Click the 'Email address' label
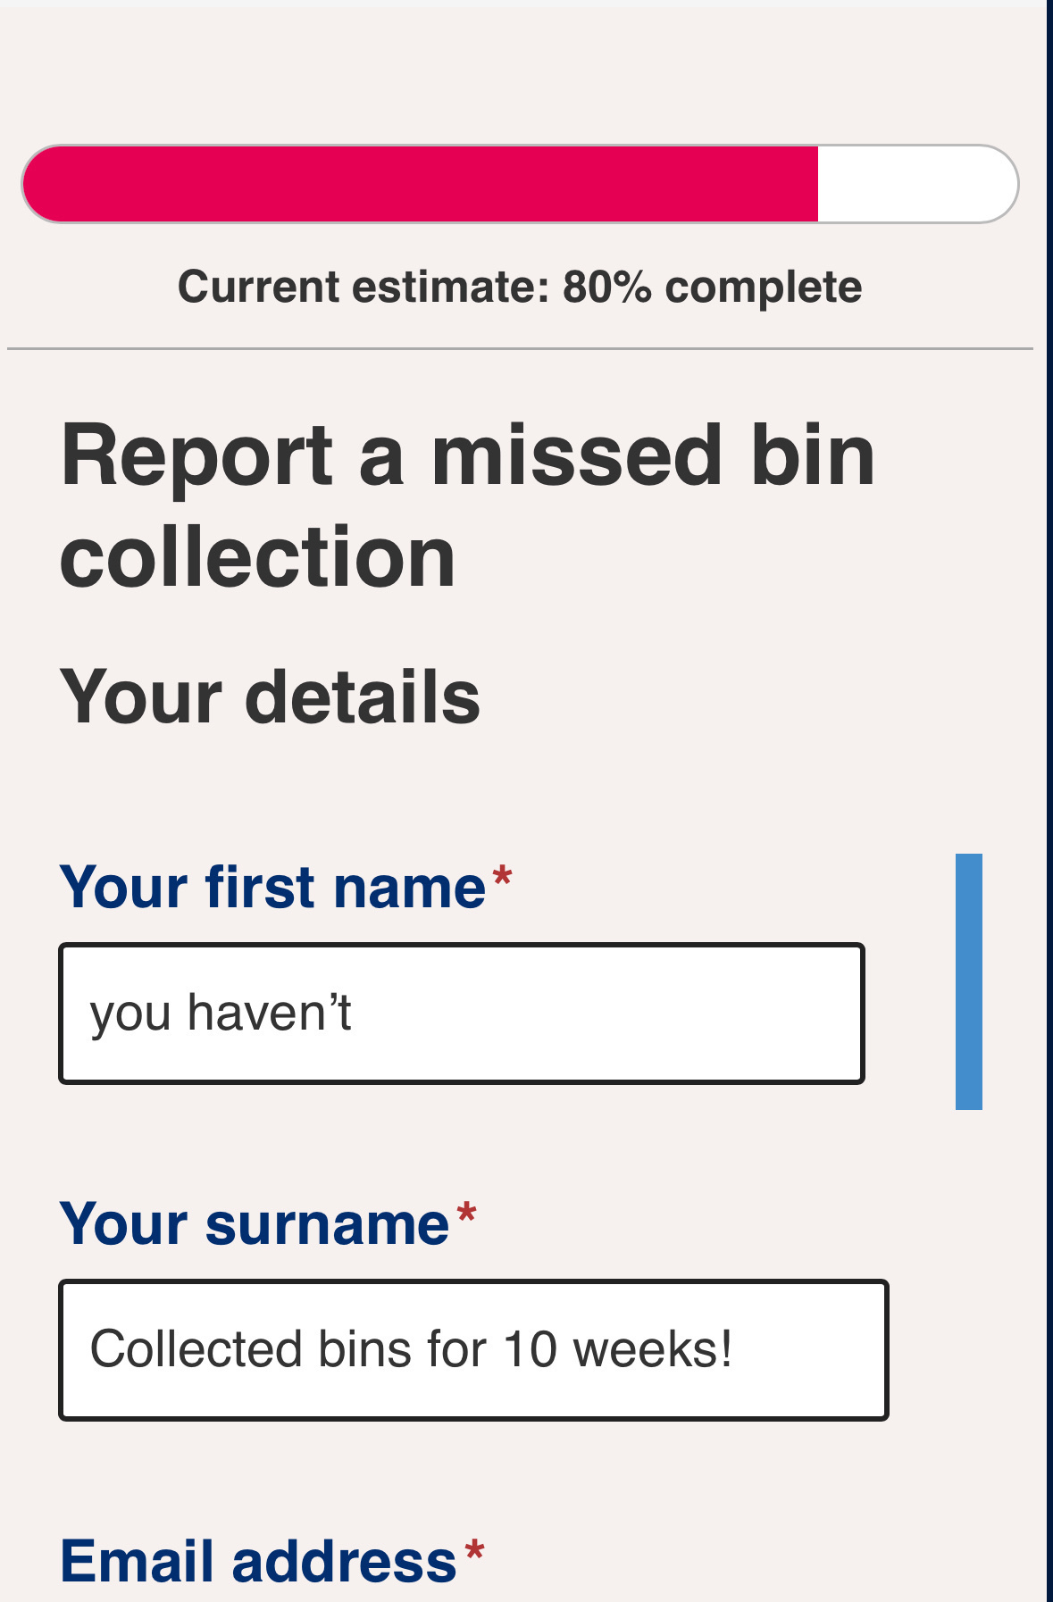This screenshot has height=1602, width=1053. [x=258, y=1562]
